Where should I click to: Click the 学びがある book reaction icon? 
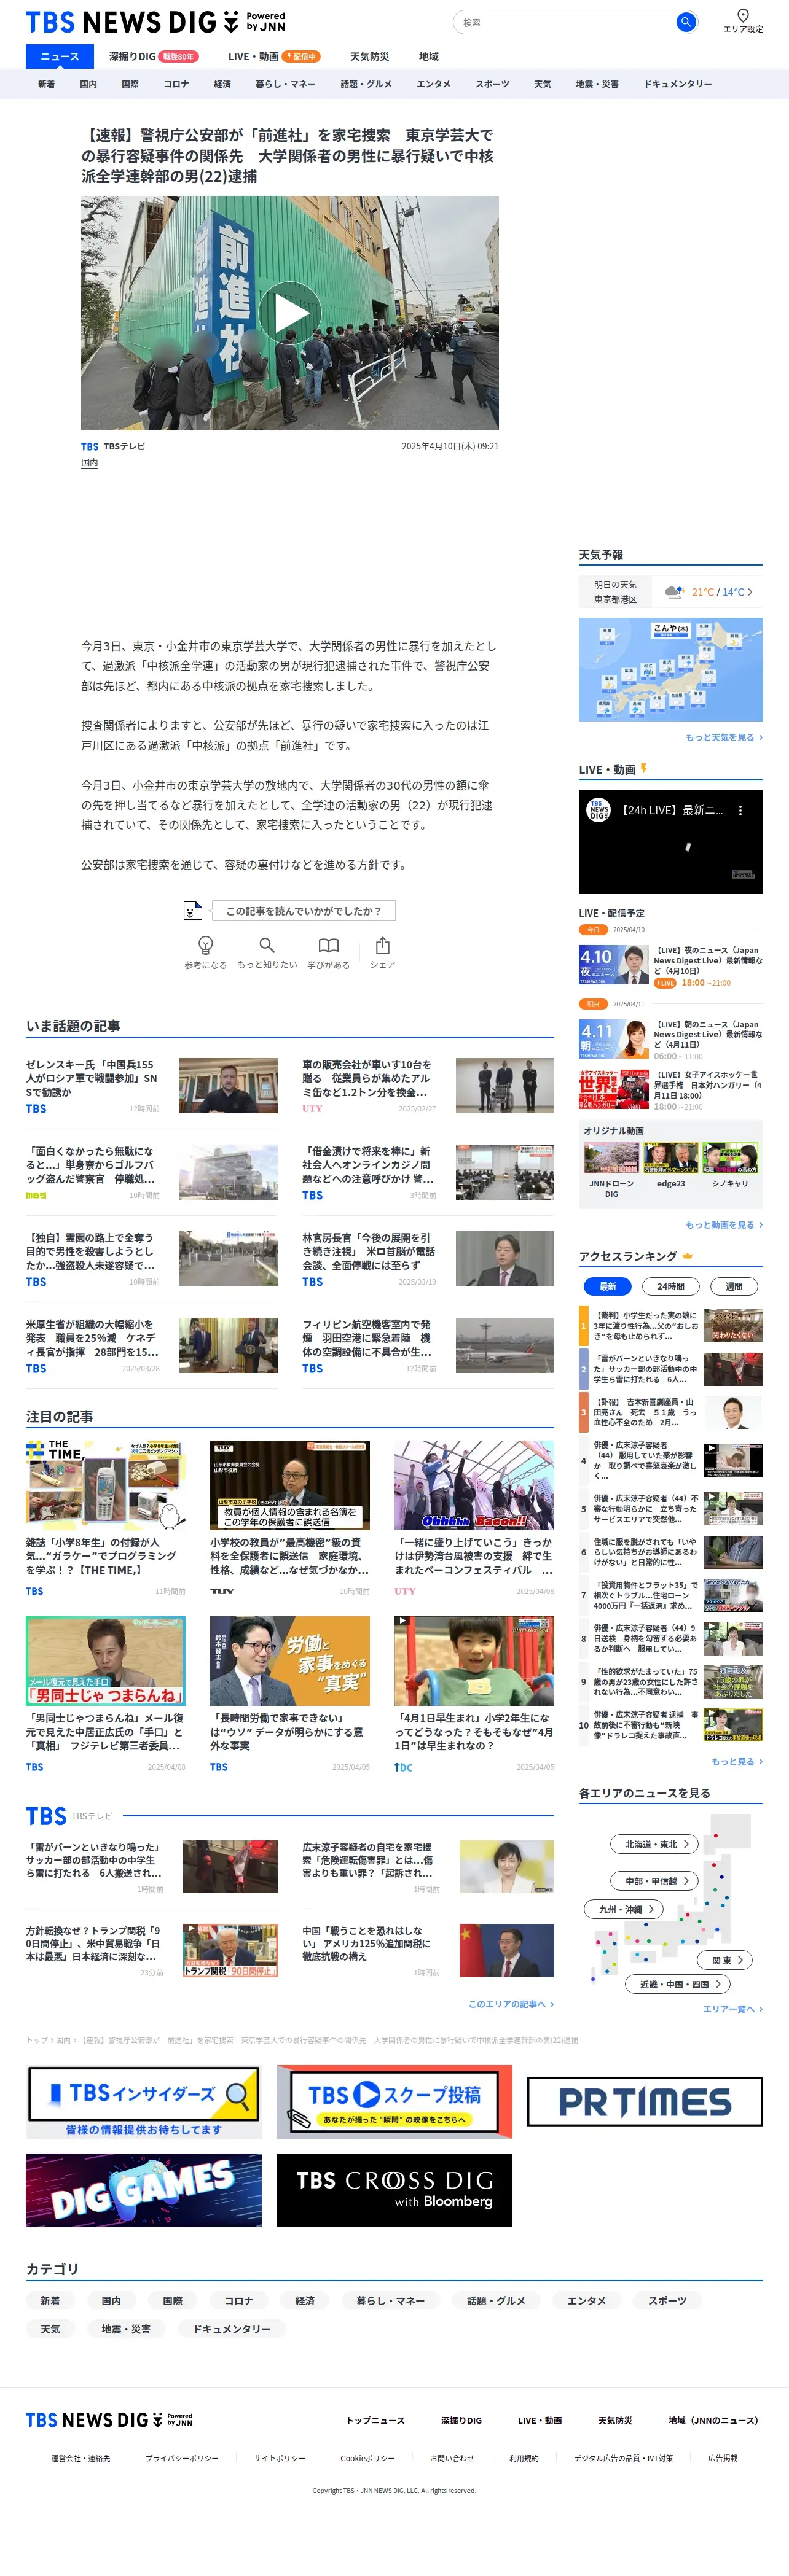coord(328,945)
